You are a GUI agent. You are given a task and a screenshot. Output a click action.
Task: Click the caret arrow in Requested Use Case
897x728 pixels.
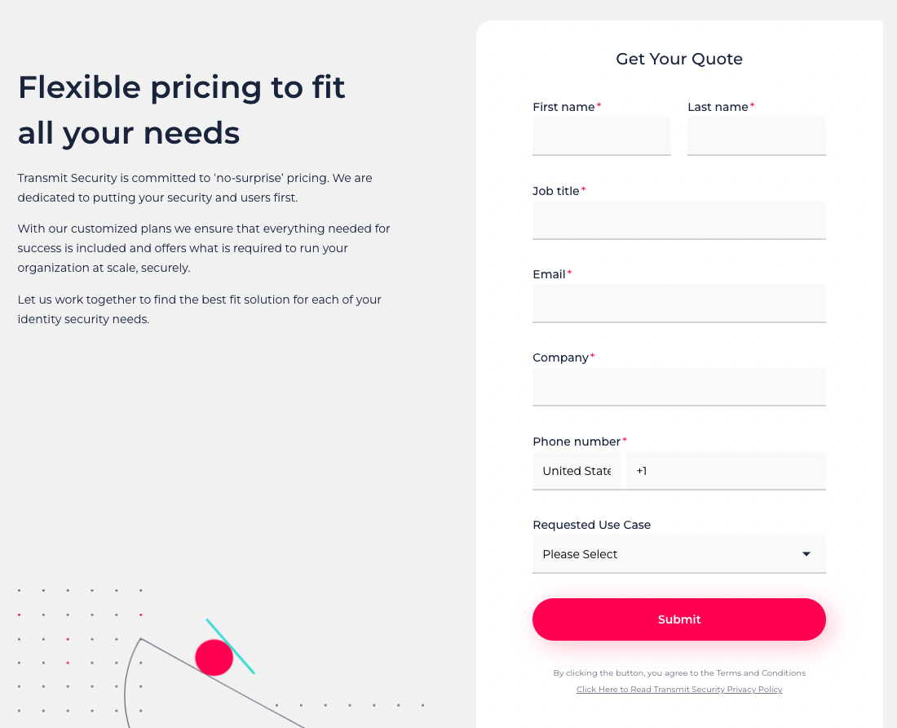click(x=806, y=554)
